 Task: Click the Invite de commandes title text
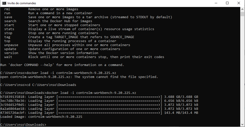point(22,3)
